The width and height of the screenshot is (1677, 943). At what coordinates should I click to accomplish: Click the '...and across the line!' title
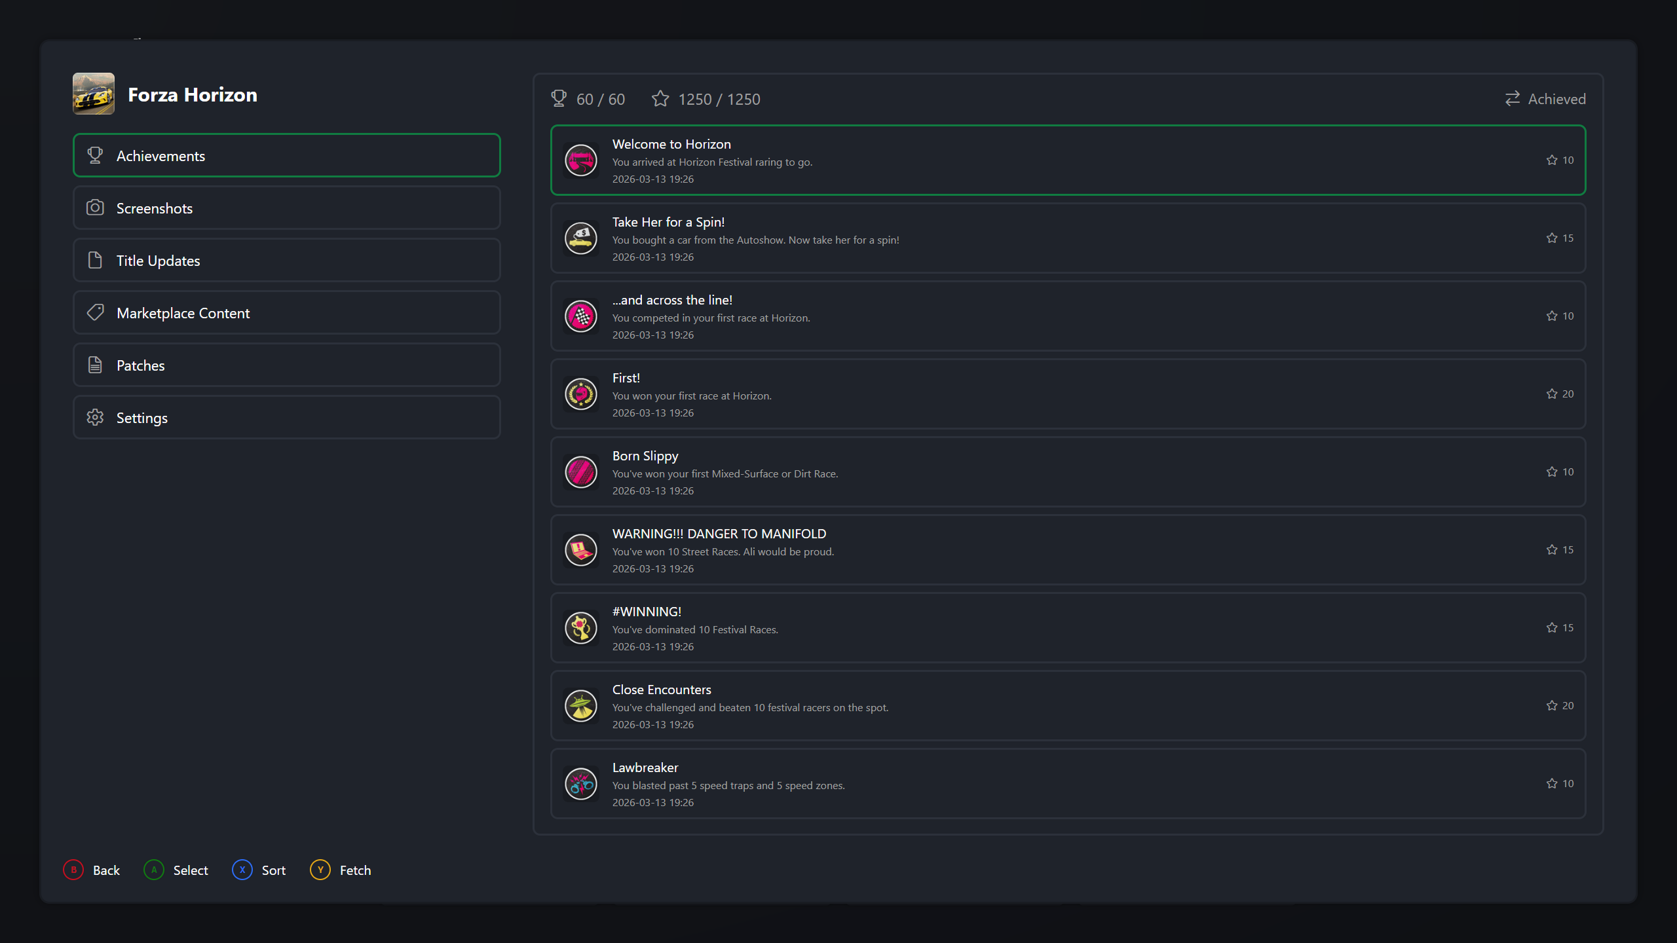pyautogui.click(x=672, y=300)
